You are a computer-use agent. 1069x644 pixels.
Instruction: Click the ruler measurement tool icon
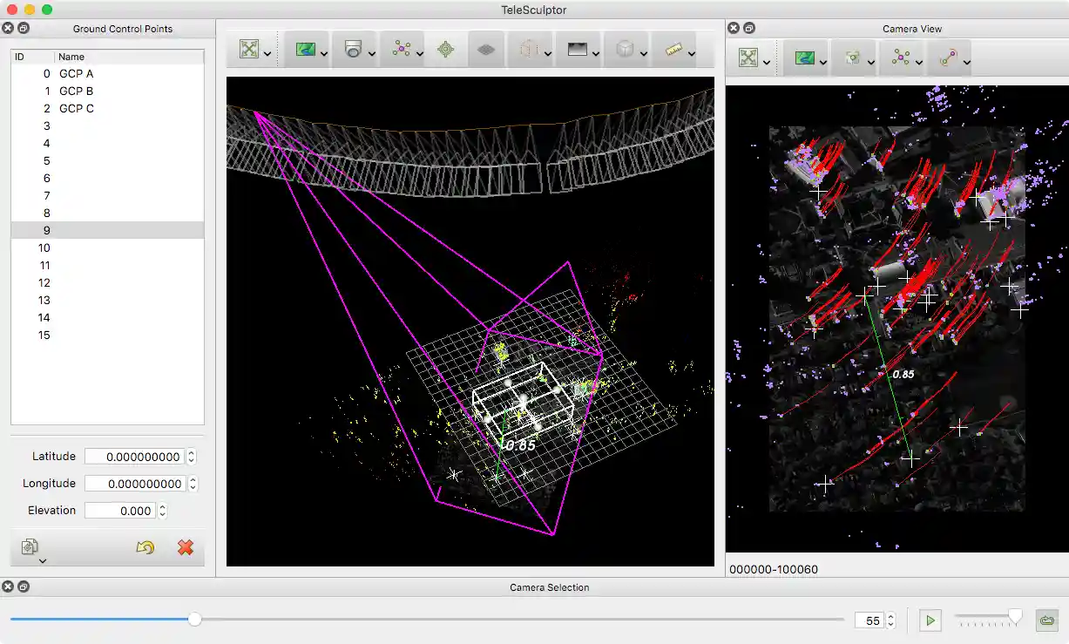(x=673, y=50)
